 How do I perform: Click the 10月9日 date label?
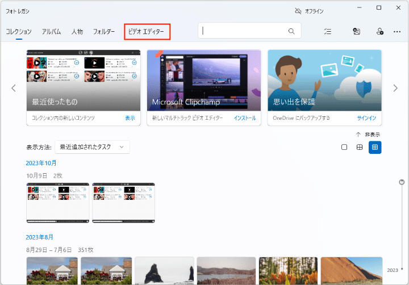click(x=37, y=176)
